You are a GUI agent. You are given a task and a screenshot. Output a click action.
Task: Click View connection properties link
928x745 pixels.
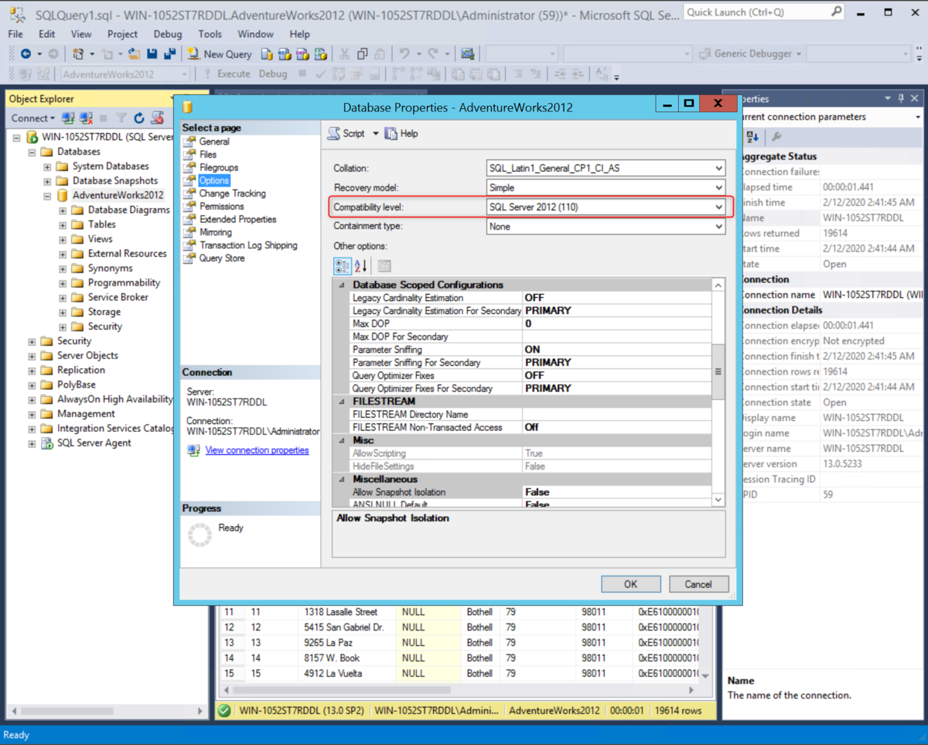pos(257,450)
